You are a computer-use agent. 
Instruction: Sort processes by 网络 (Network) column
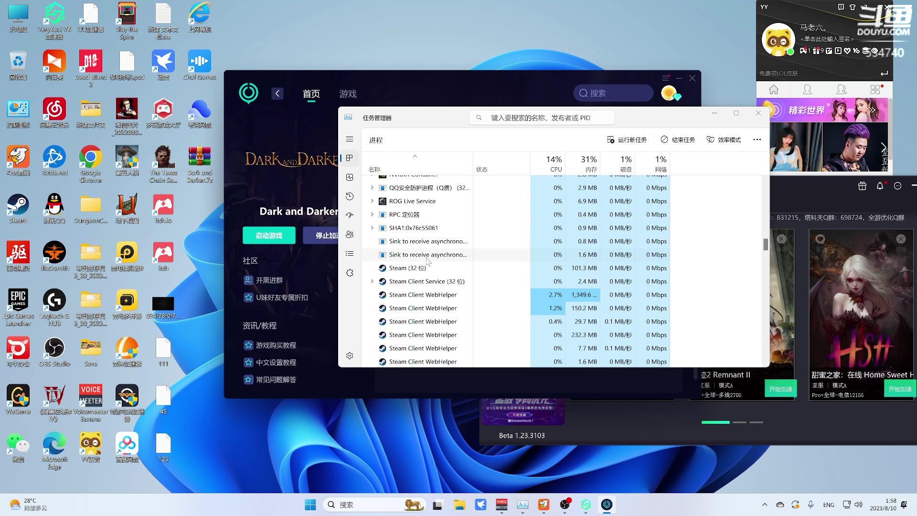point(653,163)
